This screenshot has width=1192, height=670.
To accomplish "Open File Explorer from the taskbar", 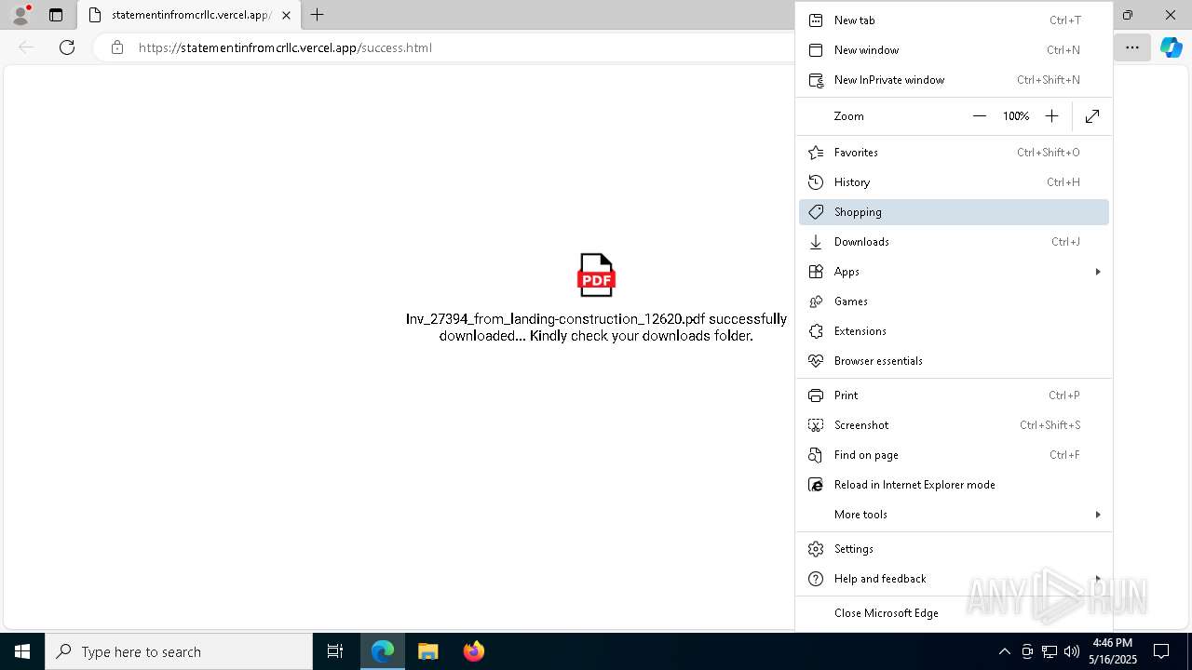I will pos(428,651).
